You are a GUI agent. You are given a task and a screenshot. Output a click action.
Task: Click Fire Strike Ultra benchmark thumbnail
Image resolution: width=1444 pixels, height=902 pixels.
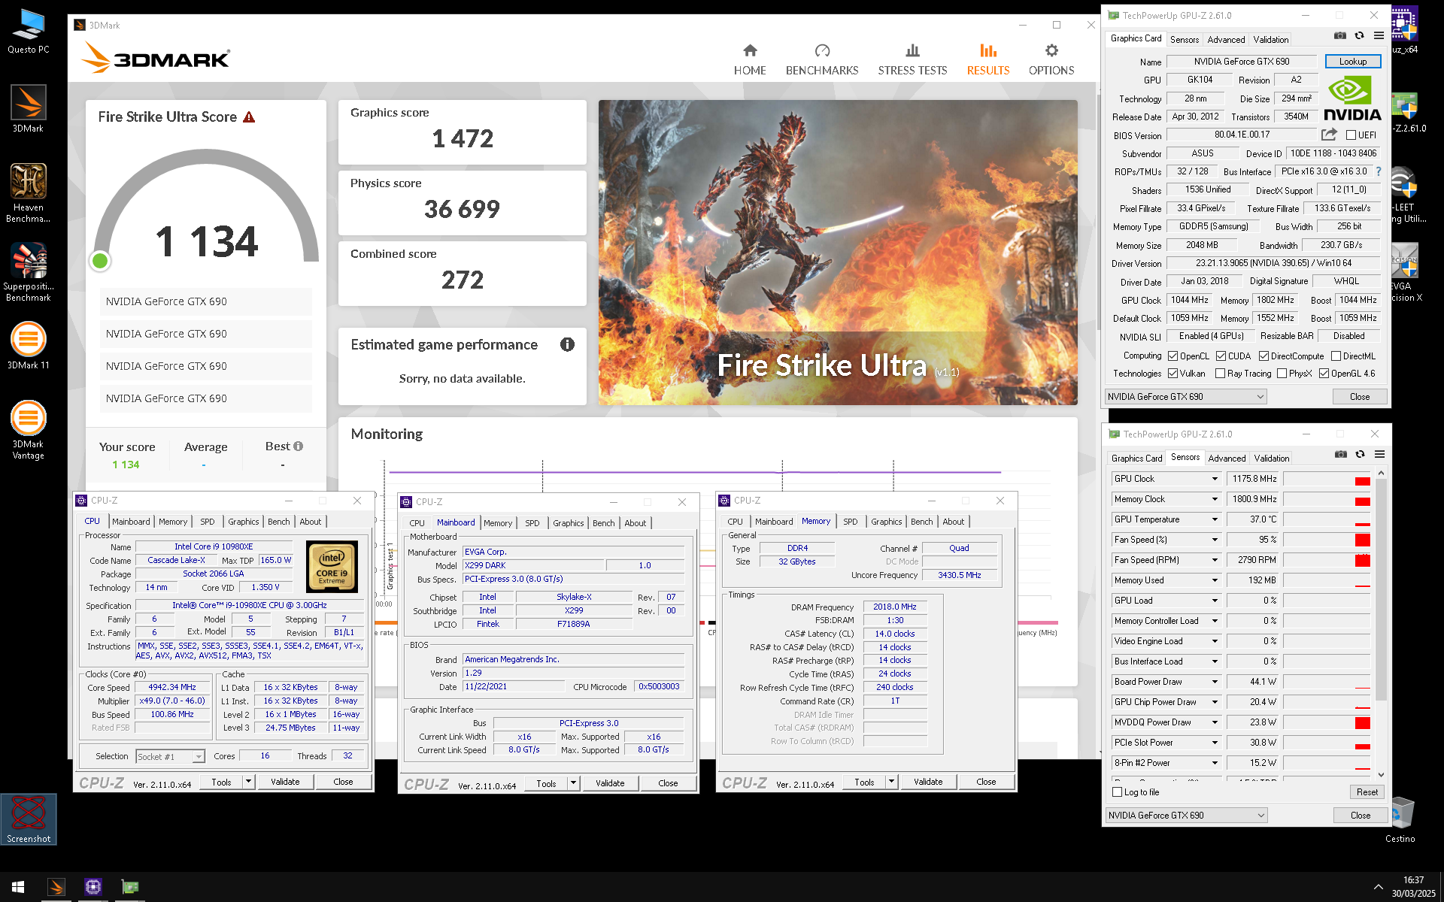tap(838, 253)
